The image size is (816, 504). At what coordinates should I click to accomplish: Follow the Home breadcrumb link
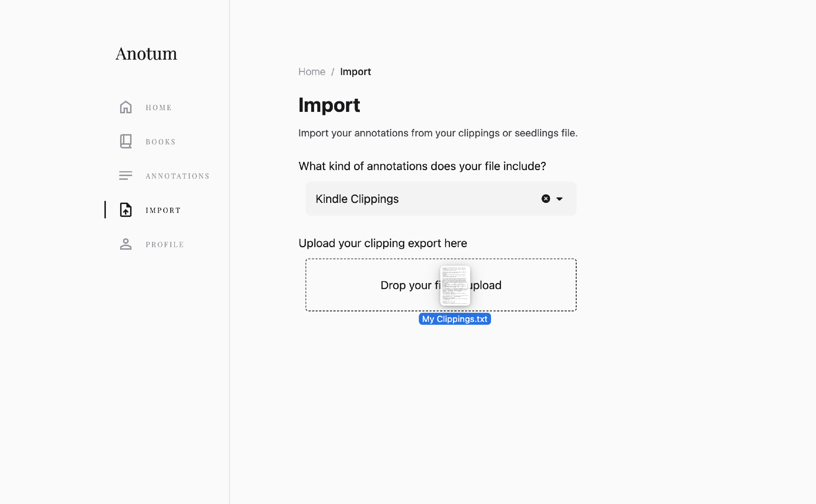[x=312, y=72]
